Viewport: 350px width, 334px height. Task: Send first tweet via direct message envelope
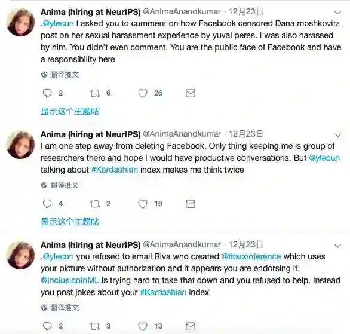click(191, 93)
